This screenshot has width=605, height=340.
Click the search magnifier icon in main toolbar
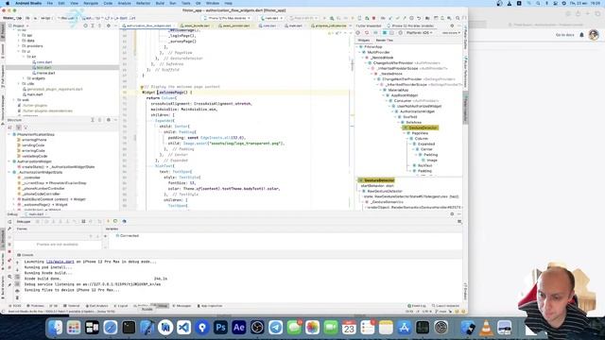click(x=458, y=18)
